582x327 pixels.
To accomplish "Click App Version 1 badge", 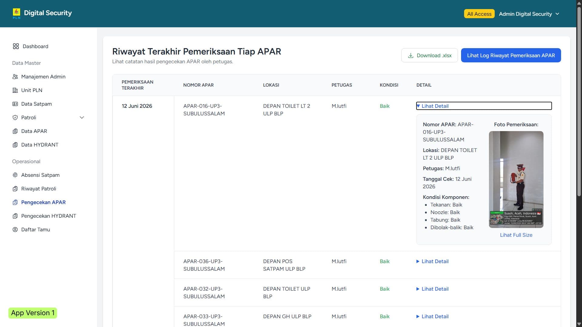I will pos(33,313).
